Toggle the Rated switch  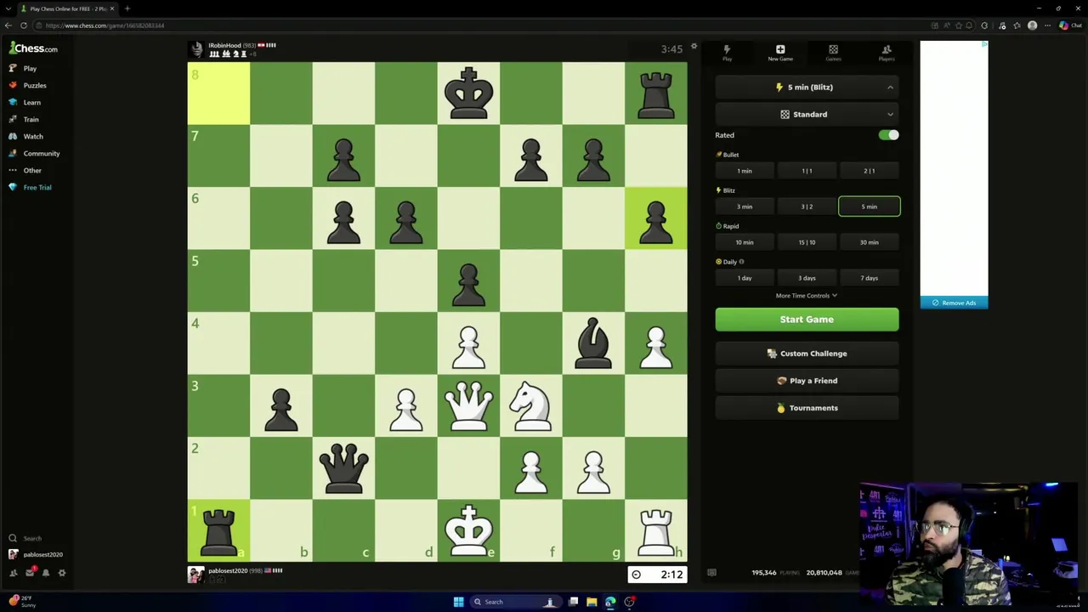[888, 135]
